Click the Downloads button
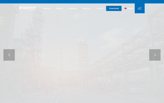 tap(114, 9)
